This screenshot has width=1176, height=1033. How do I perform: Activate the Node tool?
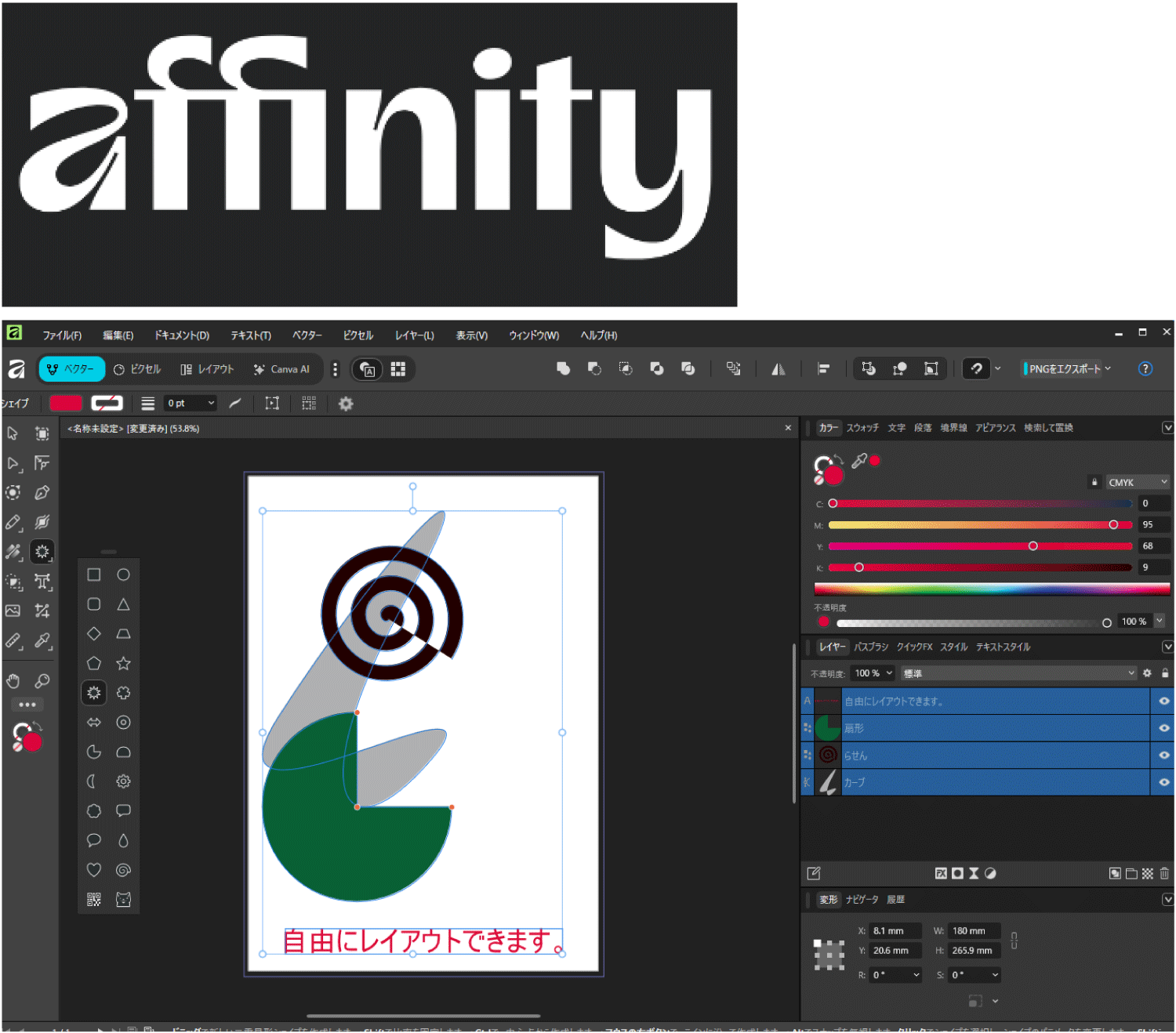click(x=13, y=463)
